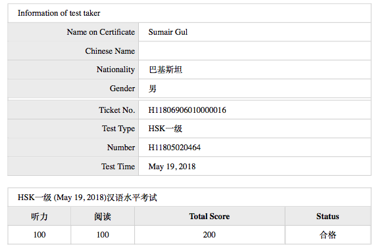Click the 阅读 score of 100

click(103, 235)
